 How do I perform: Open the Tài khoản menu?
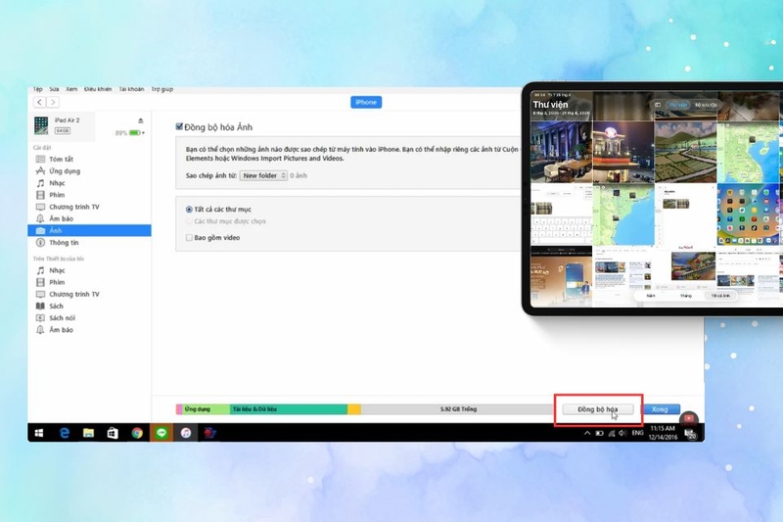pyautogui.click(x=131, y=89)
